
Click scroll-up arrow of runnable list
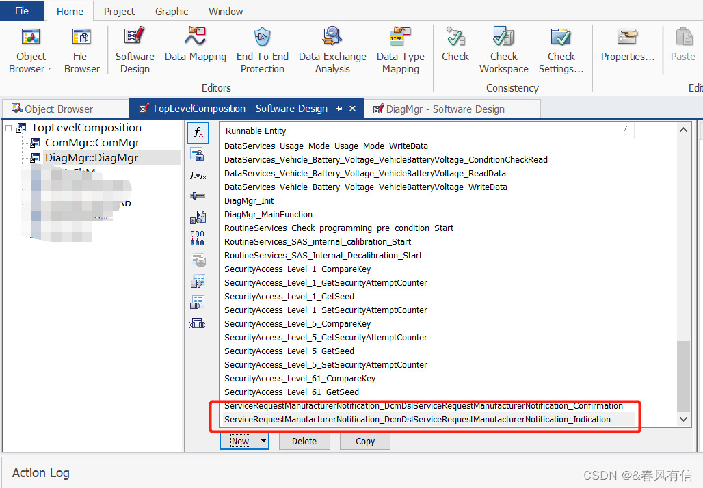pyautogui.click(x=683, y=130)
